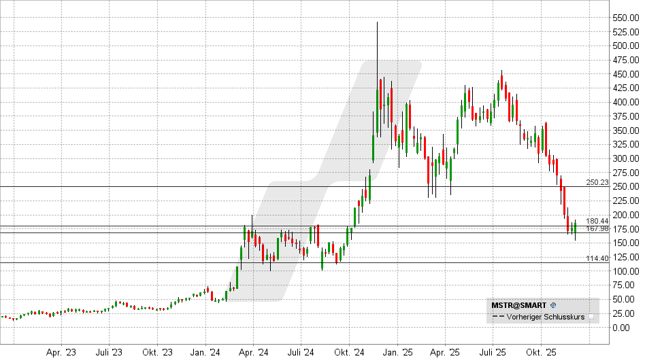Click the 450.00 price axis label
The height and width of the screenshot is (363, 645).
[x=626, y=74]
